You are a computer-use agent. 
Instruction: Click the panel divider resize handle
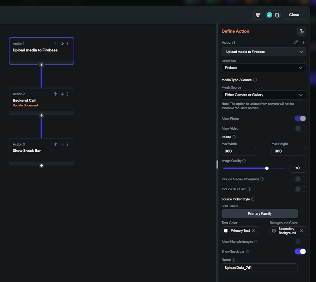[x=217, y=164]
